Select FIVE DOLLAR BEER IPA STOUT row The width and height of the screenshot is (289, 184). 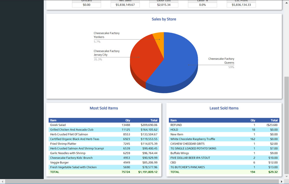pyautogui.click(x=224, y=158)
